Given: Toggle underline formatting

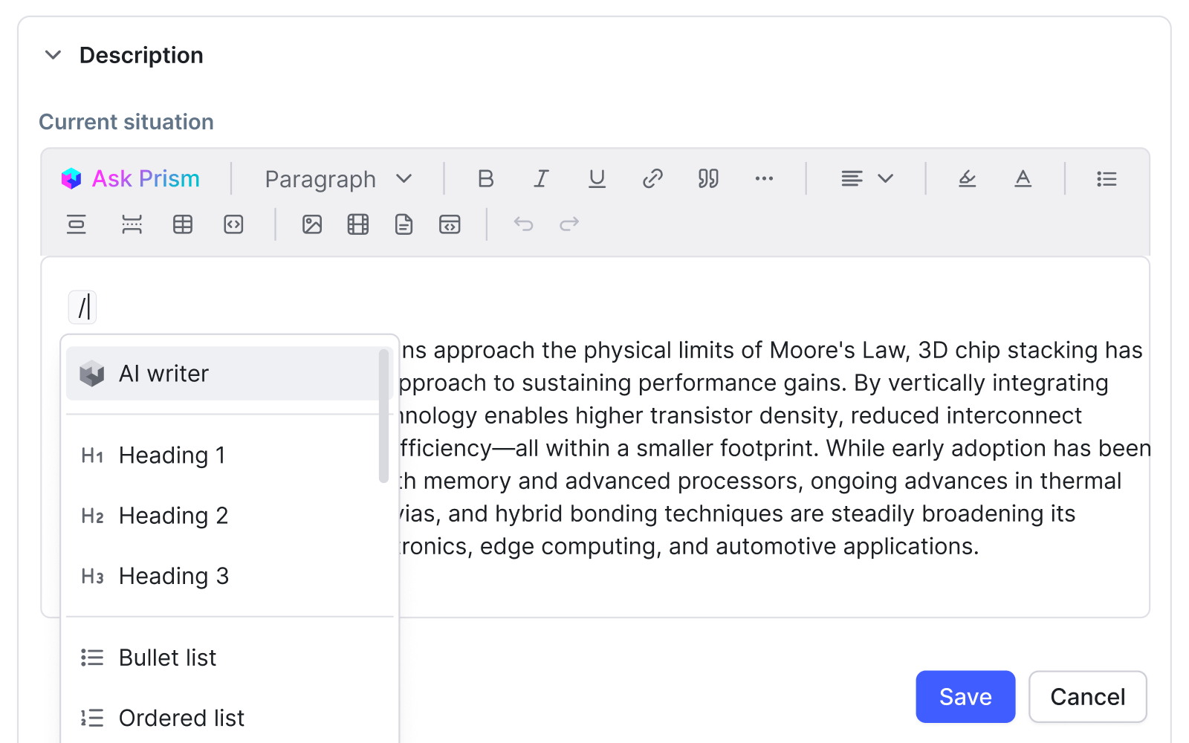Looking at the screenshot, I should (597, 179).
